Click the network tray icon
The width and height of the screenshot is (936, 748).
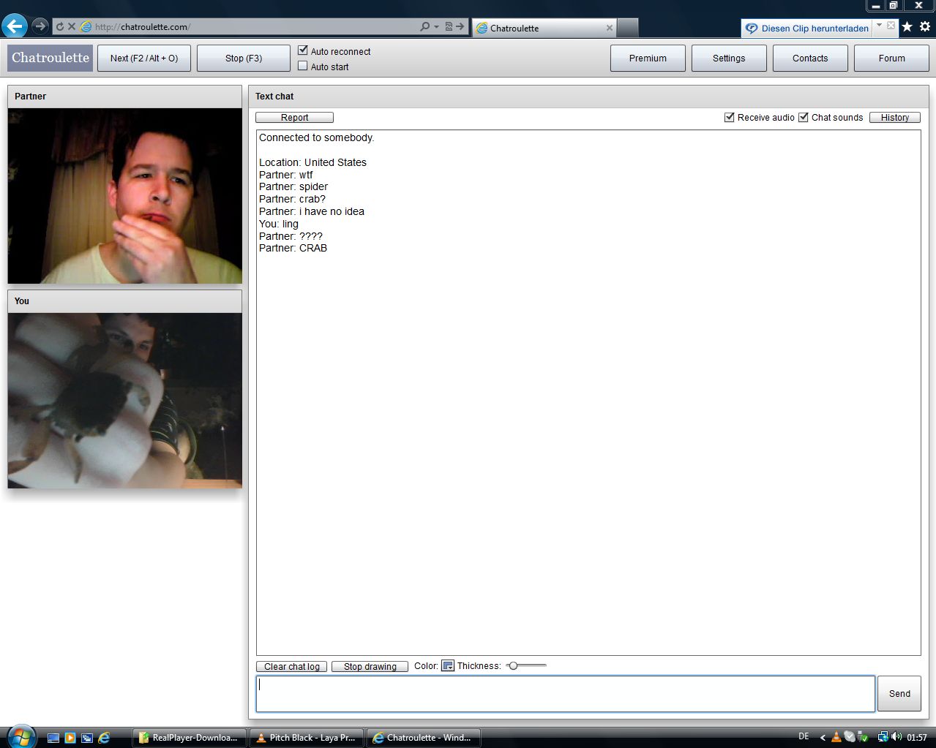pyautogui.click(x=883, y=737)
